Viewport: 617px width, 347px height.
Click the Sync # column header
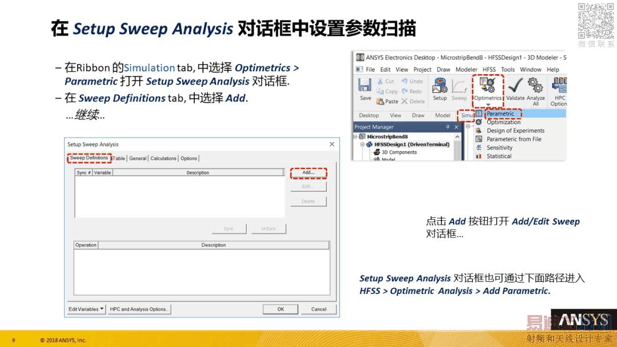(x=84, y=172)
